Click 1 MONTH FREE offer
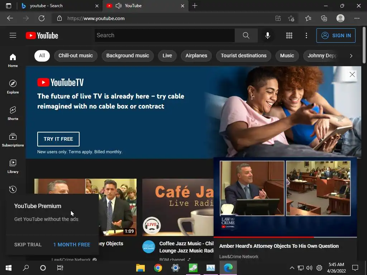 point(72,245)
